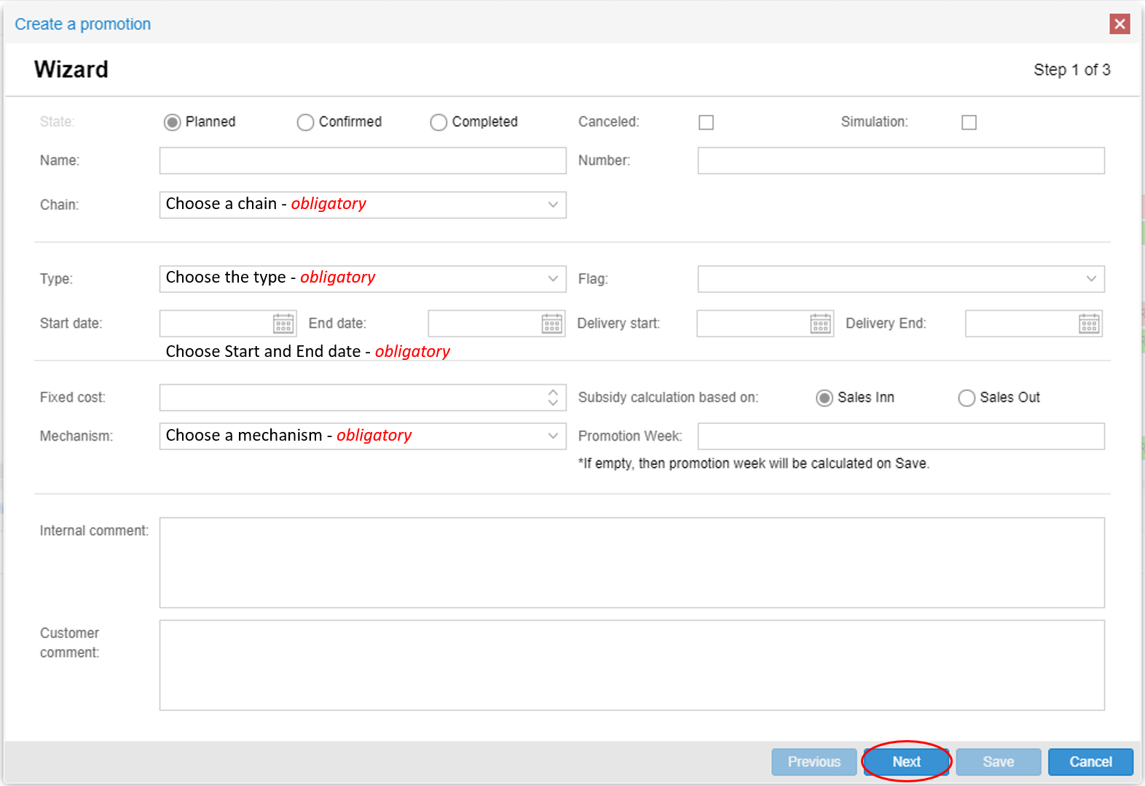Click the 'Step 1 of 3' indicator
The image size is (1145, 786).
(x=1072, y=70)
